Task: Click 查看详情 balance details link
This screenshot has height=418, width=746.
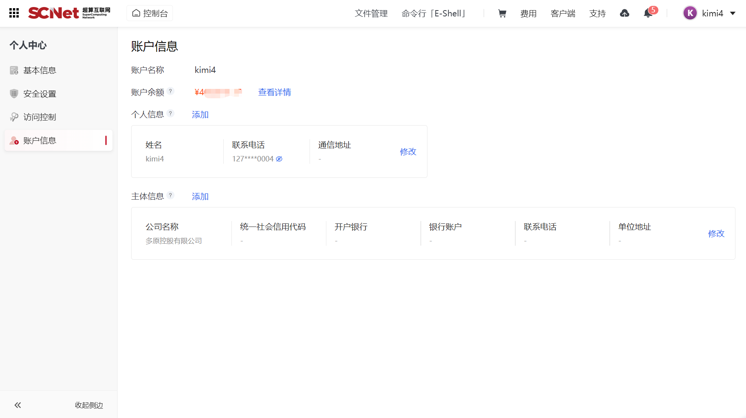Action: point(274,92)
